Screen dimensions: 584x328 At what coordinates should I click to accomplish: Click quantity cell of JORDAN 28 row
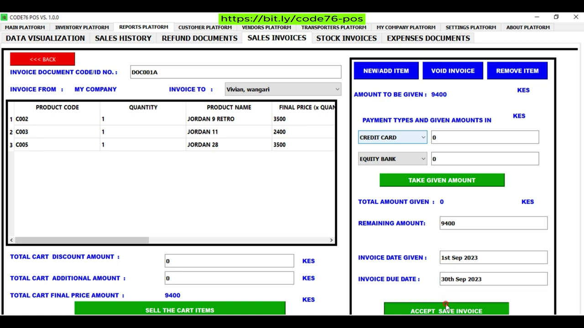point(143,144)
